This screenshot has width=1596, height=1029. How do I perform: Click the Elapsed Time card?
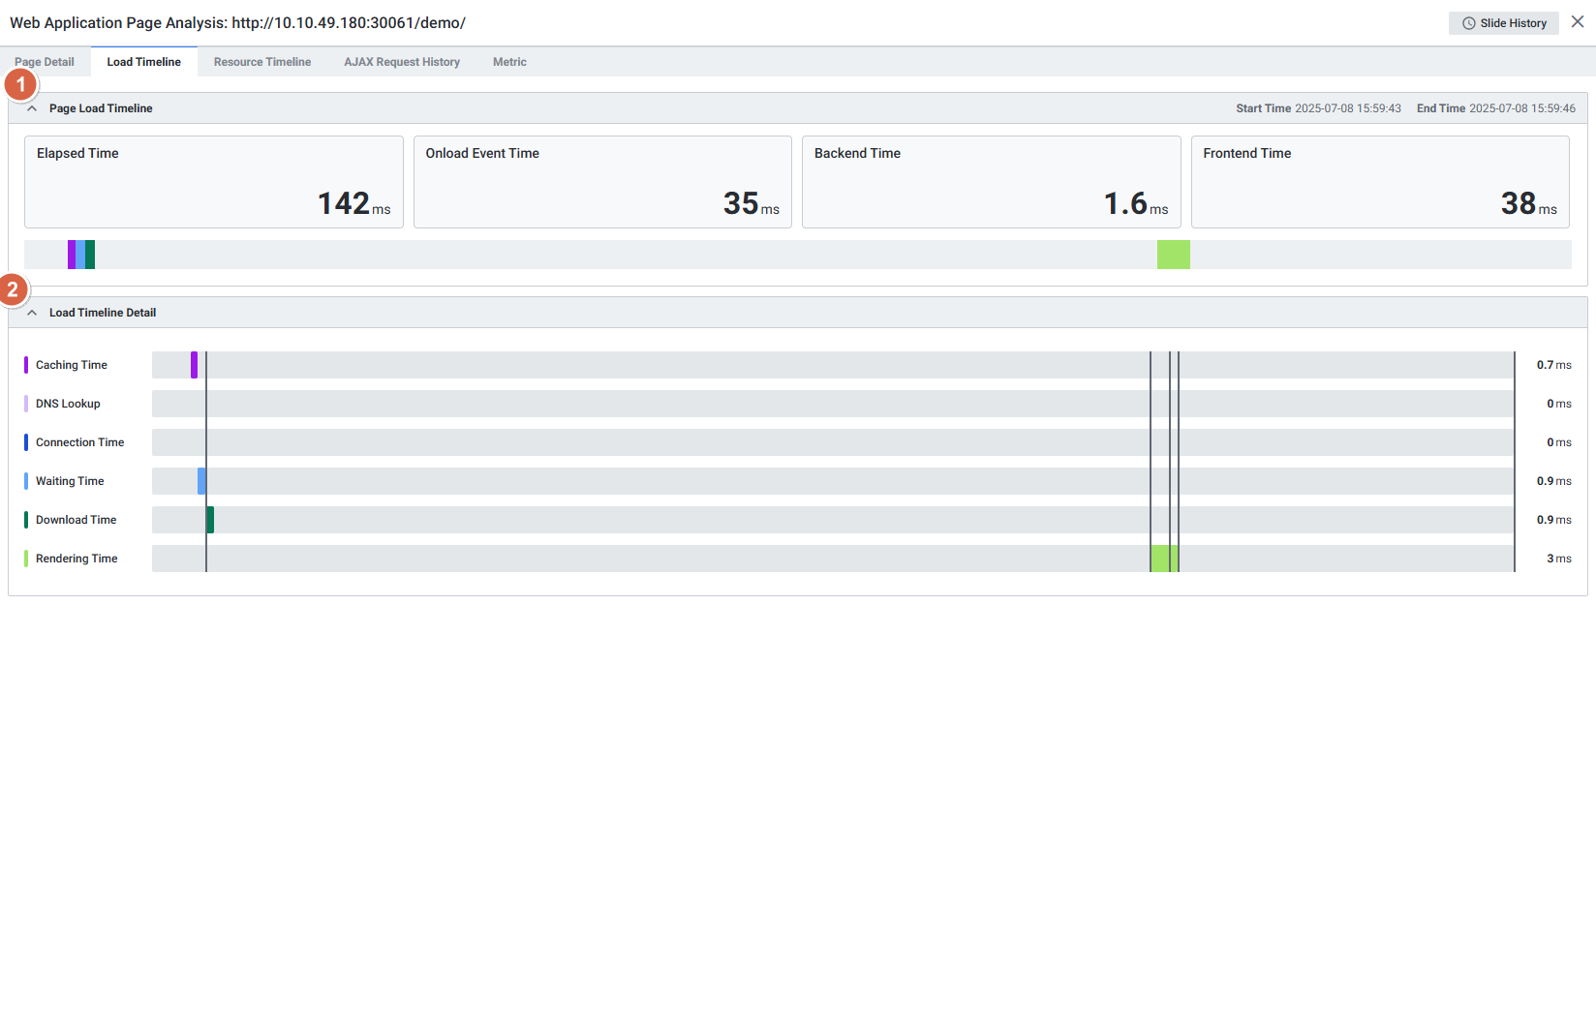[x=213, y=182]
